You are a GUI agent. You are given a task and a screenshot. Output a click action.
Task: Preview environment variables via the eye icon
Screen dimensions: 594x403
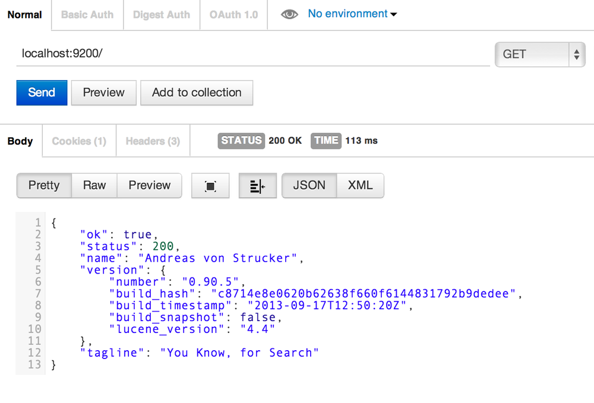coord(289,14)
